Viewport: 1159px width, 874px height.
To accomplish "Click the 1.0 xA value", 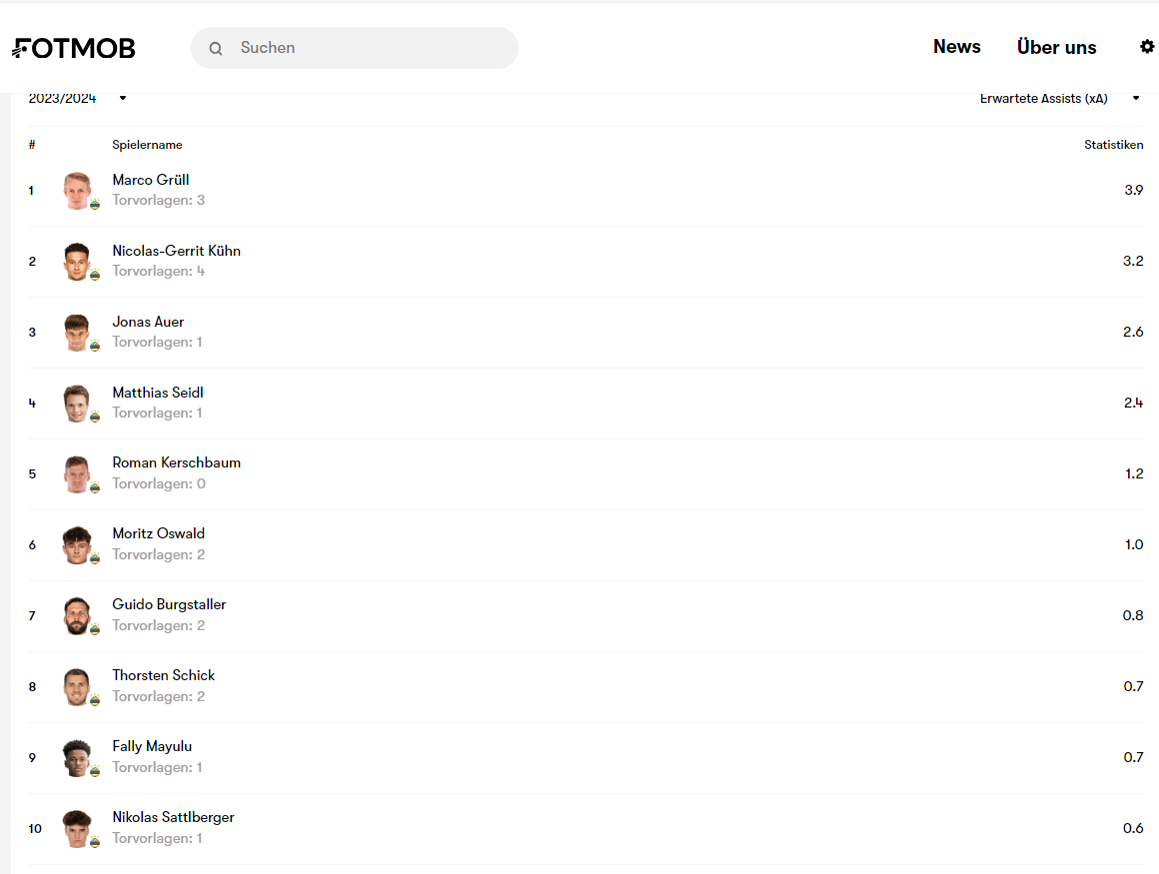I will click(x=1134, y=544).
